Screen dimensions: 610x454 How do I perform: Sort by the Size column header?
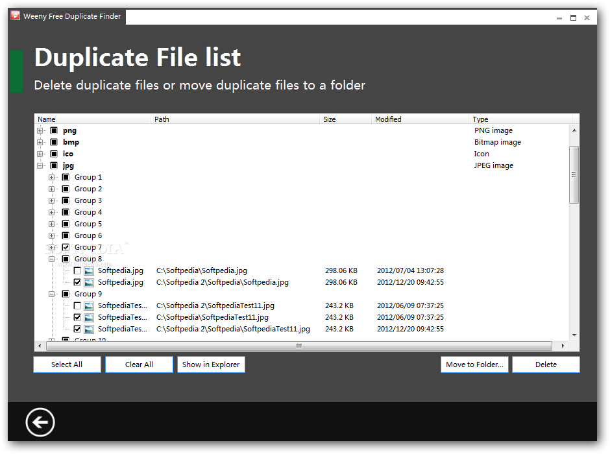coord(345,119)
